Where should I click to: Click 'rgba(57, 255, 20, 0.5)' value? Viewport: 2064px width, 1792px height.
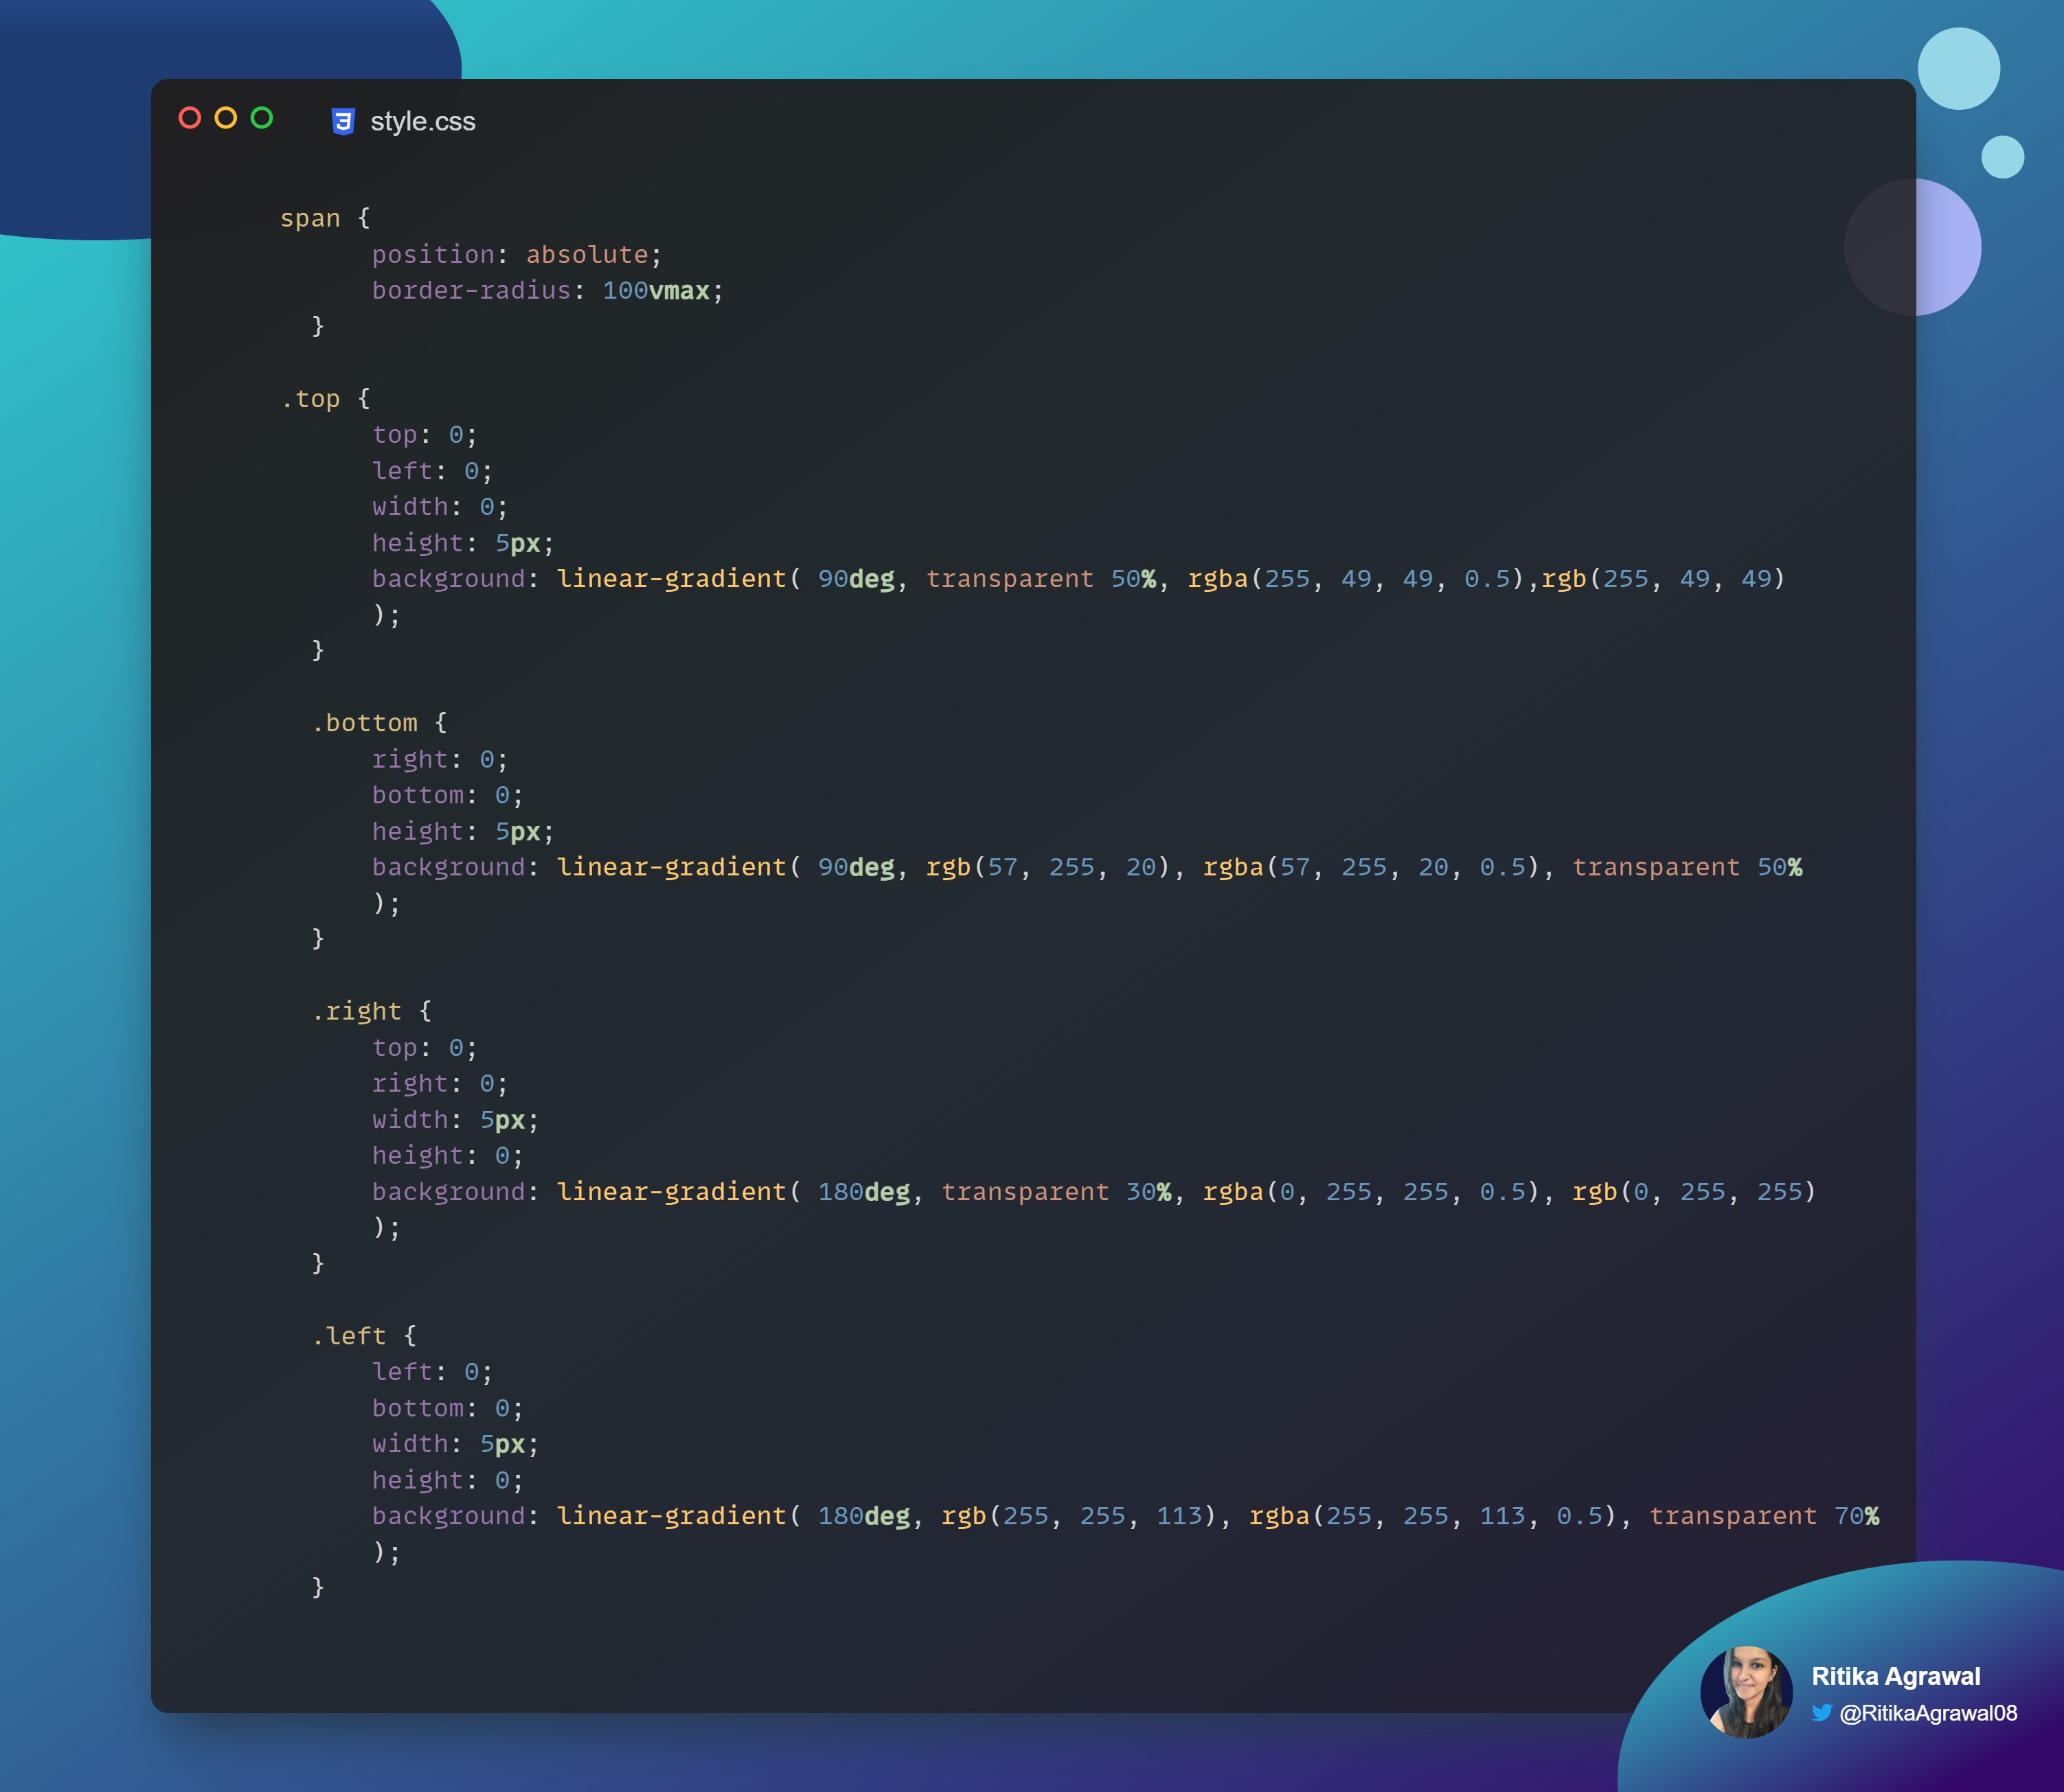point(1372,867)
